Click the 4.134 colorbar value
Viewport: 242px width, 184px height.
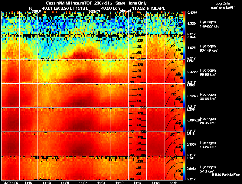pos(191,158)
